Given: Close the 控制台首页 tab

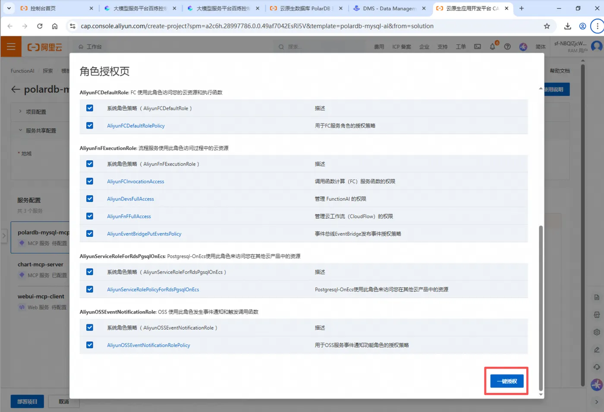Looking at the screenshot, I should [x=91, y=8].
